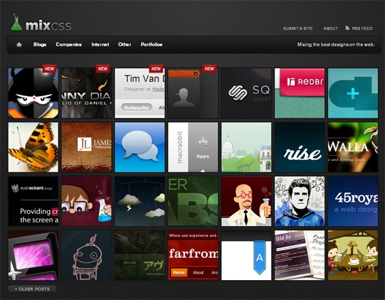
Task: View the rise script logo thumbnail
Action: (299, 147)
